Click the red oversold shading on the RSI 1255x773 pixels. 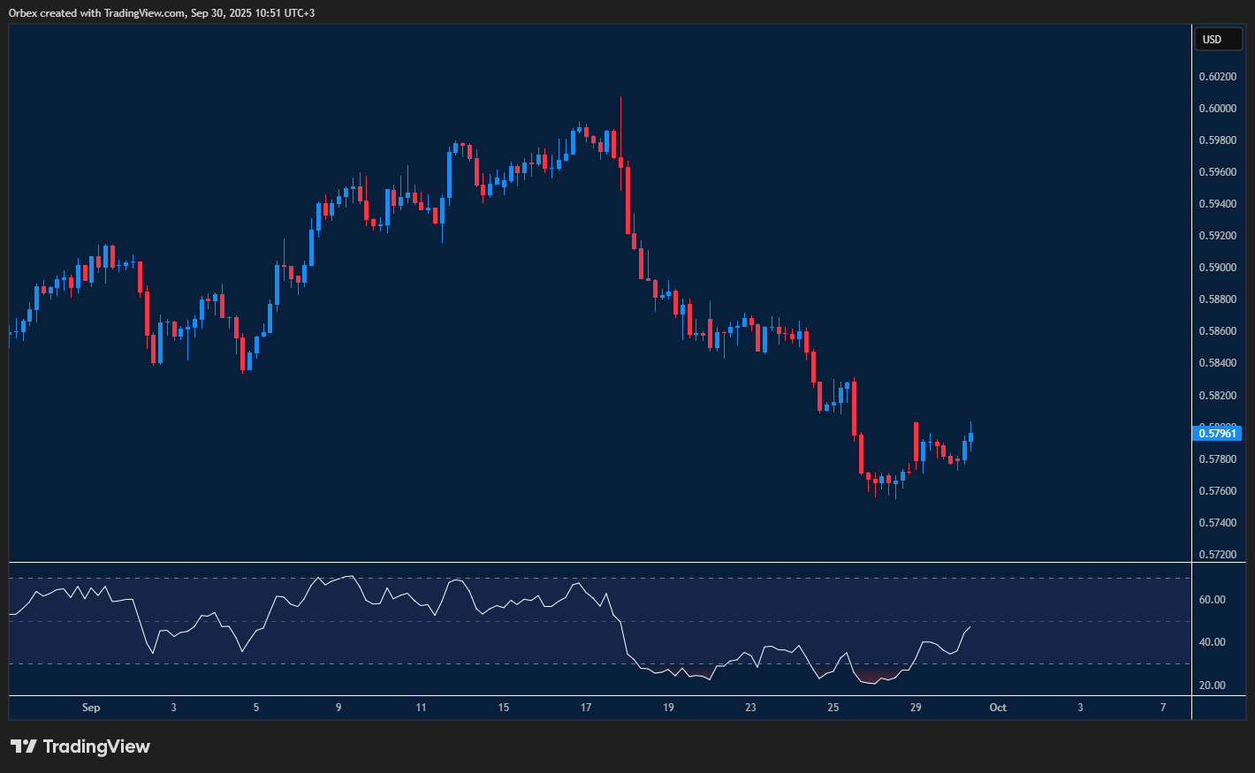pos(871,678)
